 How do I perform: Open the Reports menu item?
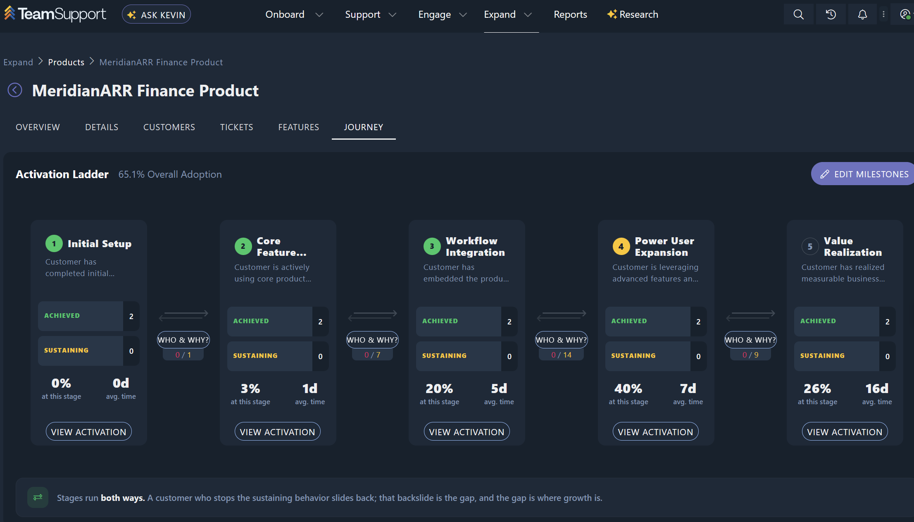pos(570,14)
